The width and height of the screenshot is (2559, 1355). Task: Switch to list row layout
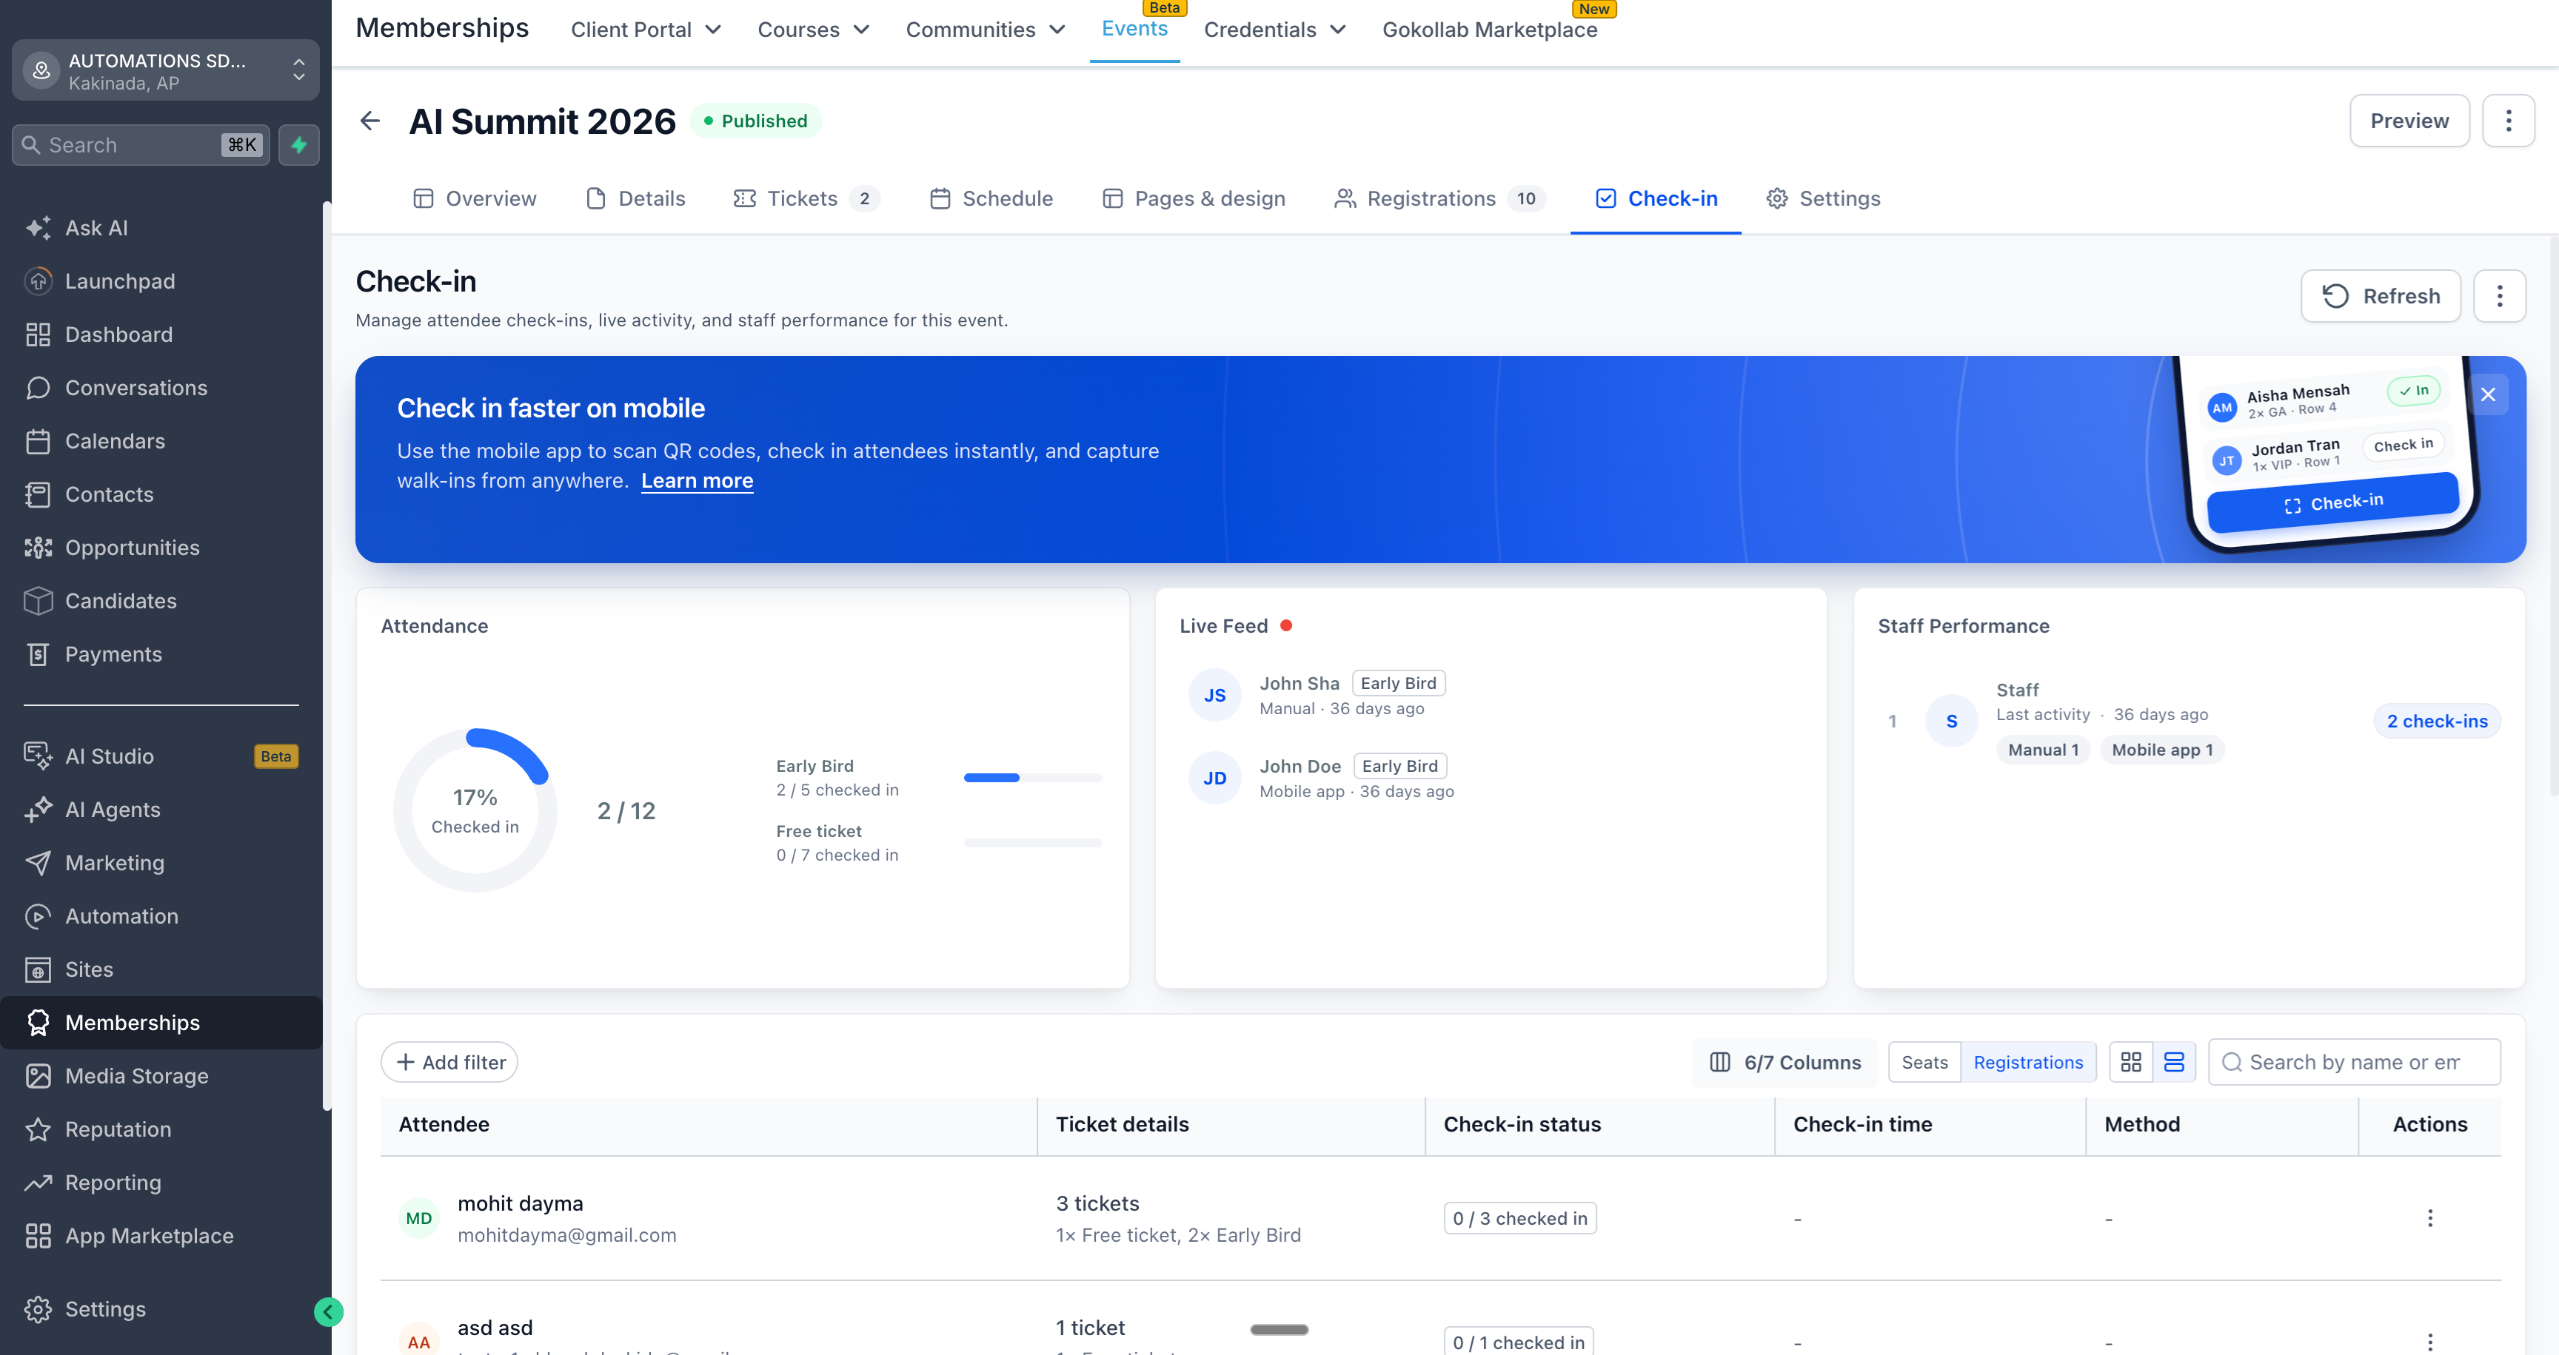point(2173,1062)
